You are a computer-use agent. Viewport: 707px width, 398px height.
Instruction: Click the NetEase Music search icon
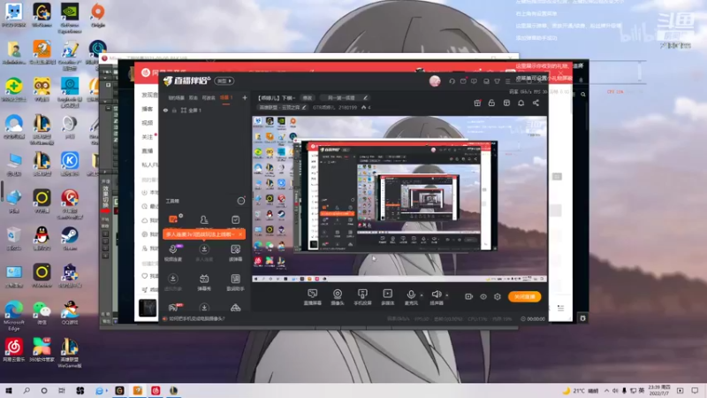pos(583,95)
